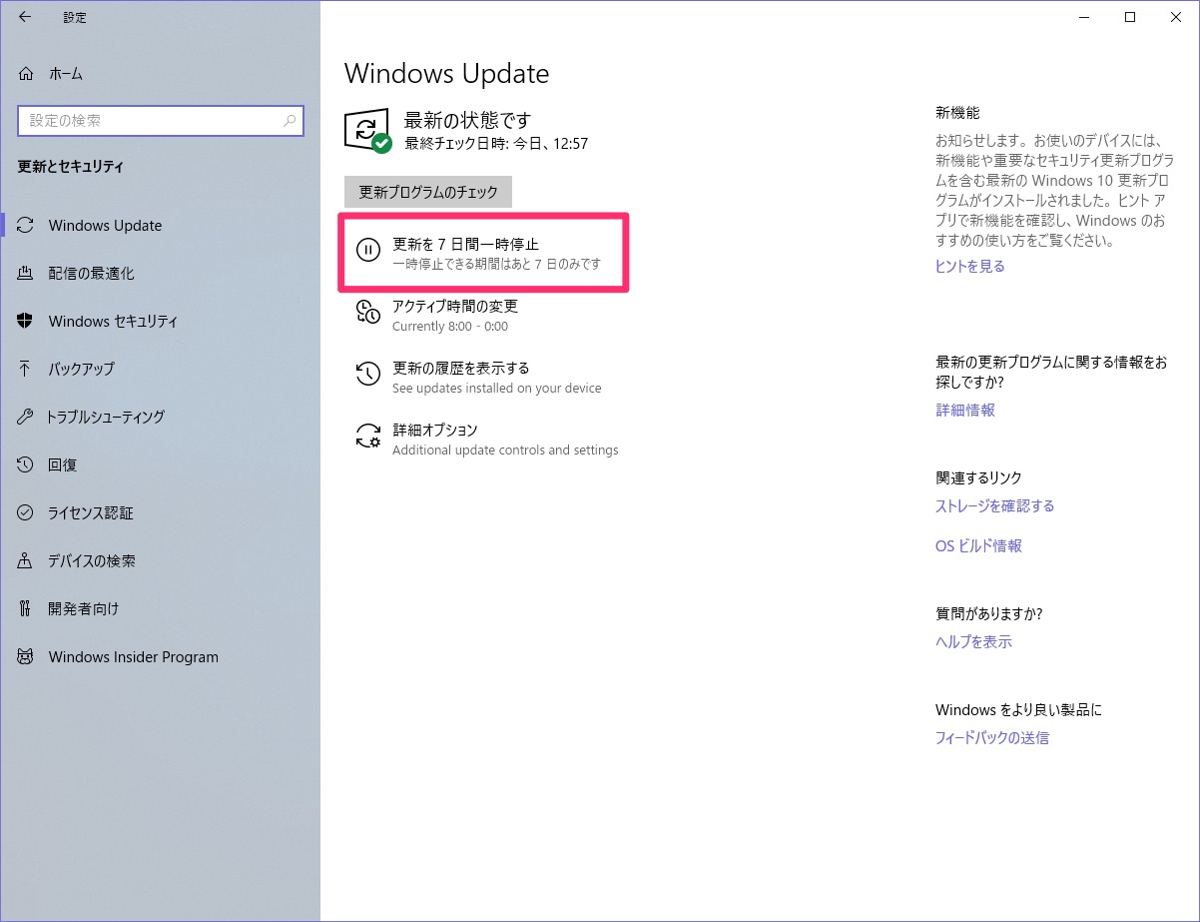This screenshot has height=922, width=1200.
Task: Click 'See updates installed on your device' text
Action: [x=497, y=389]
